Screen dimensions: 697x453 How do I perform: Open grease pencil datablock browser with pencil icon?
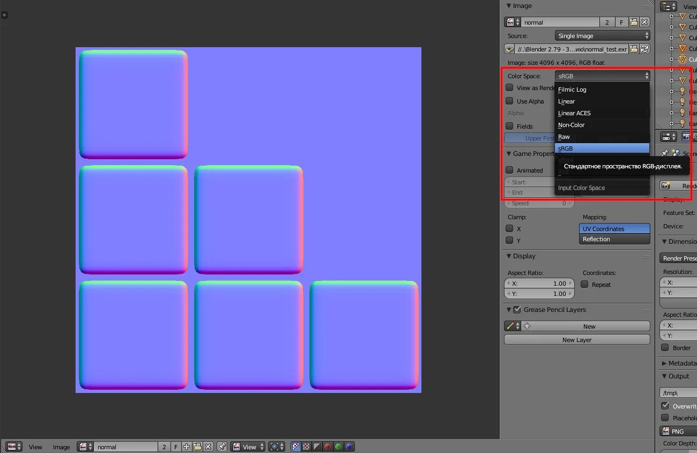click(x=513, y=326)
